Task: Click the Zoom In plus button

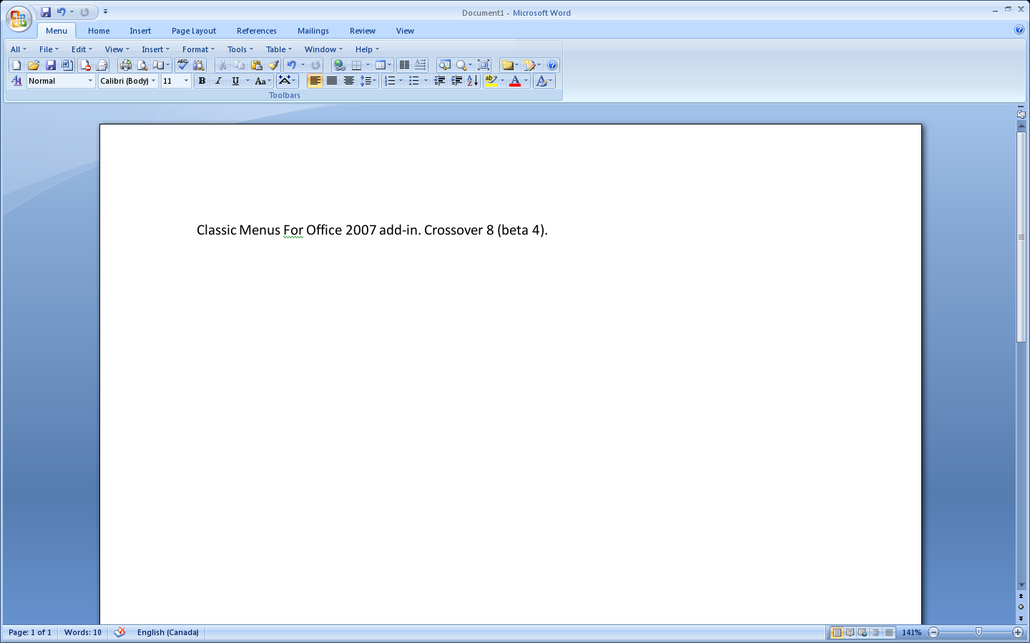Action: click(x=1018, y=632)
